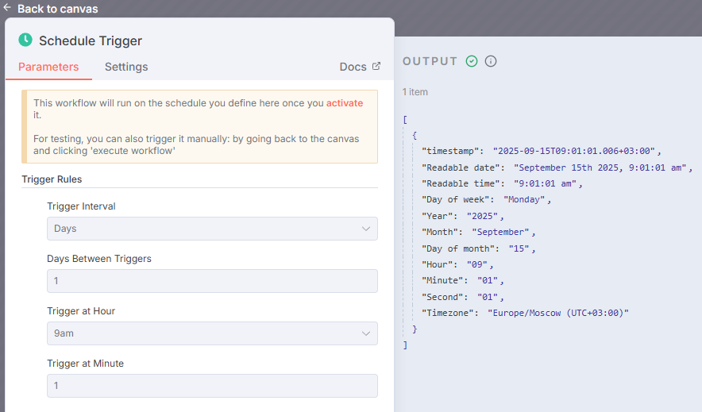Switch to the Settings tab
This screenshot has width=702, height=412.
[x=126, y=67]
